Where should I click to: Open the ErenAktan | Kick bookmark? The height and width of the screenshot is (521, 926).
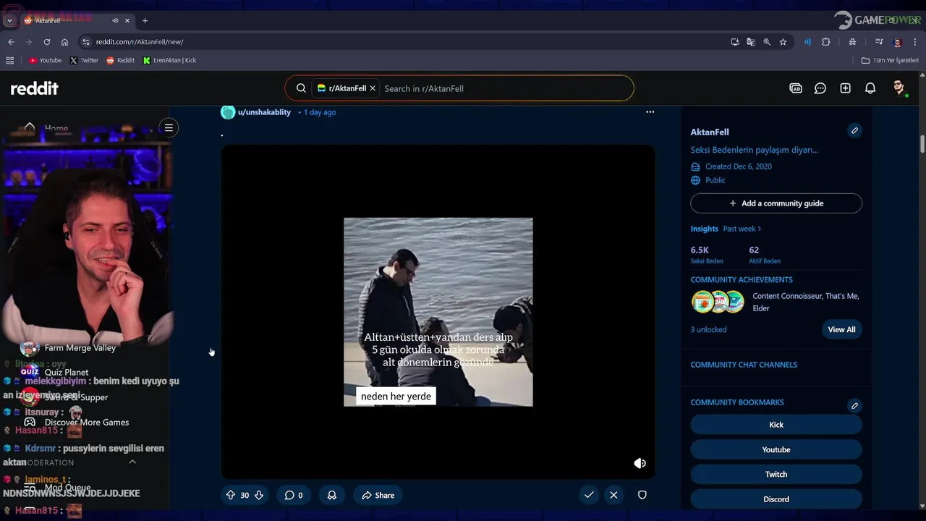pyautogui.click(x=169, y=60)
